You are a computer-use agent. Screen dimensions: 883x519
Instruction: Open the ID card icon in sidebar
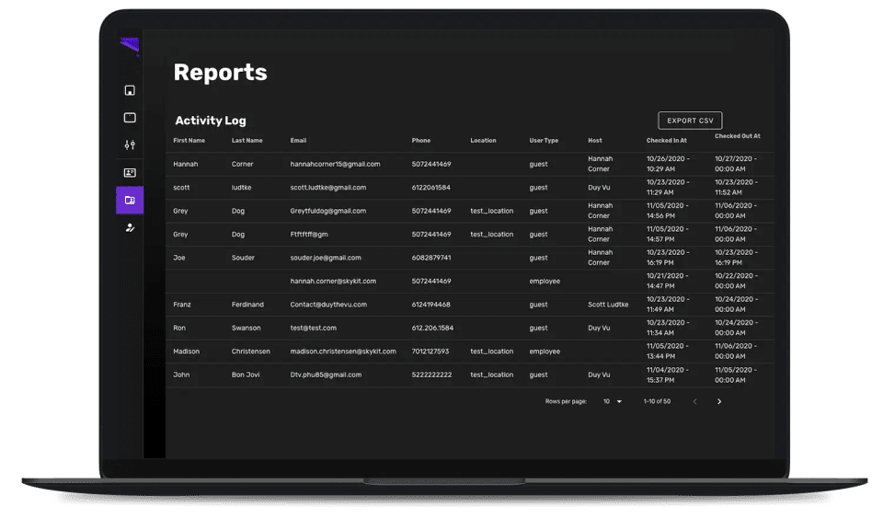130,172
